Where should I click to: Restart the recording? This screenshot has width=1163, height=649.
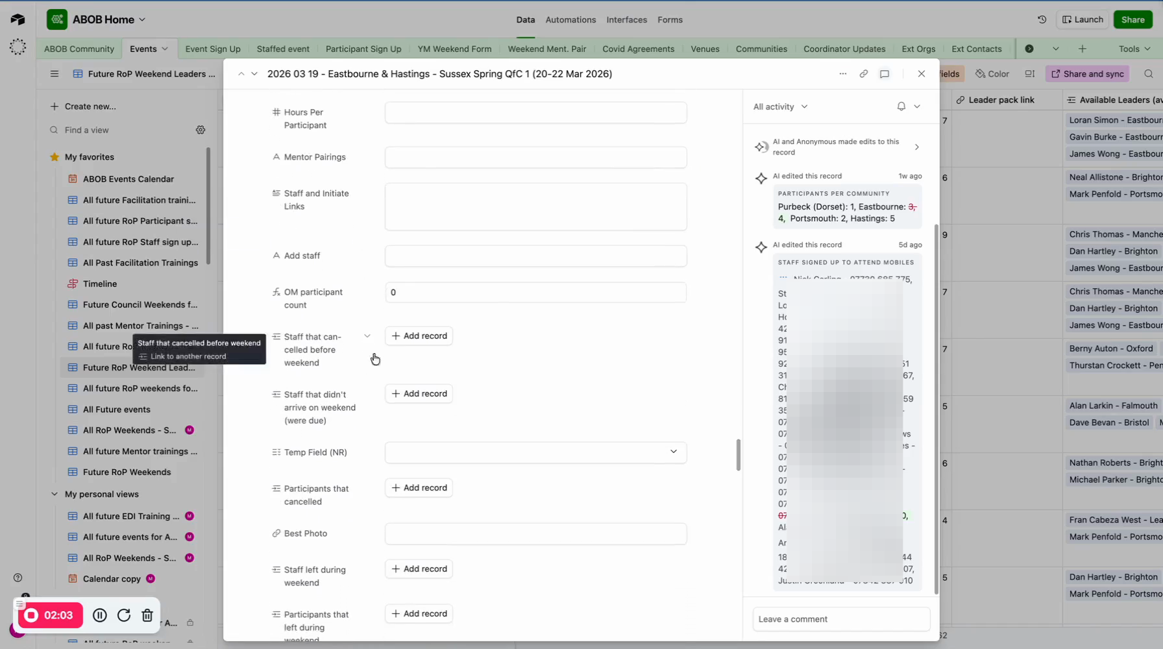click(x=123, y=615)
